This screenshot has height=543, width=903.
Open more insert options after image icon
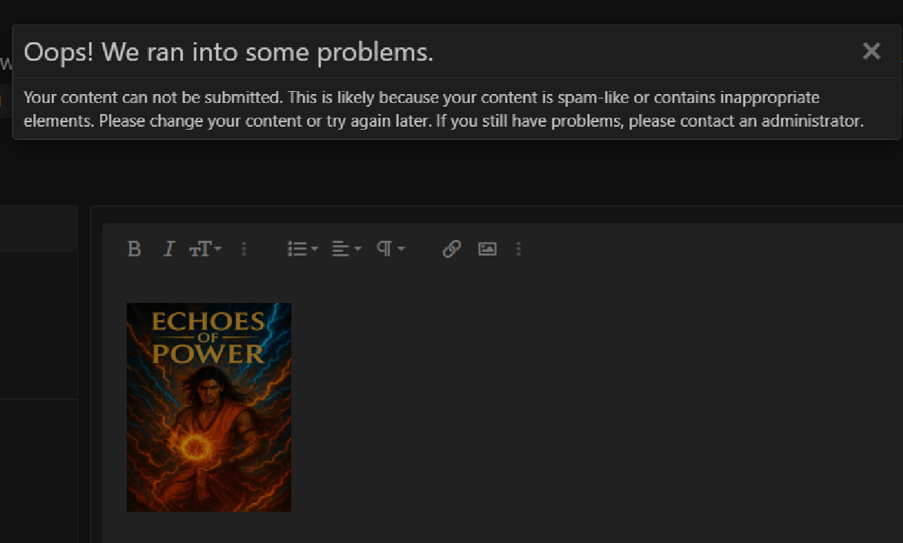pyautogui.click(x=518, y=249)
